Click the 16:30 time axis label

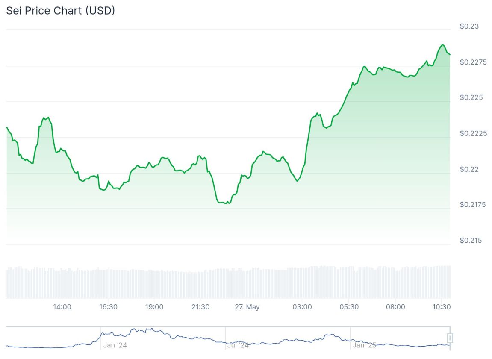pos(108,307)
